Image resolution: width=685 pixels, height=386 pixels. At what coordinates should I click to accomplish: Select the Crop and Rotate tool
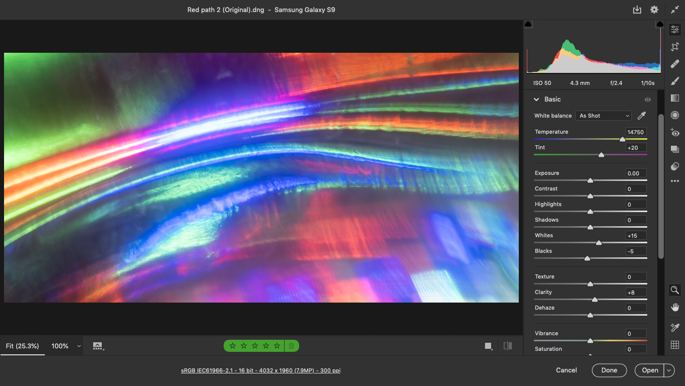[x=675, y=47]
